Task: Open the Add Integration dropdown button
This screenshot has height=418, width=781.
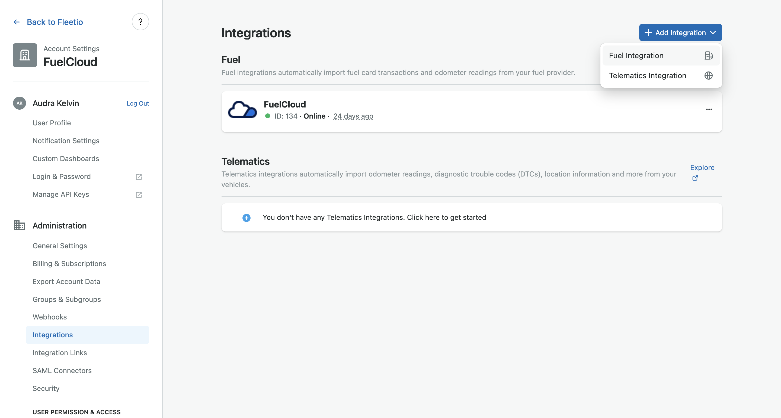Action: [680, 33]
